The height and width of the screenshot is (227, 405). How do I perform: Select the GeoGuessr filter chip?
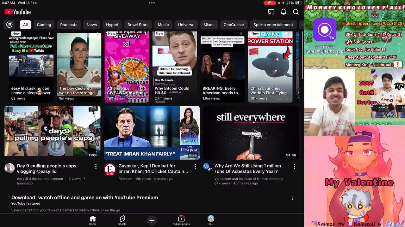(234, 25)
